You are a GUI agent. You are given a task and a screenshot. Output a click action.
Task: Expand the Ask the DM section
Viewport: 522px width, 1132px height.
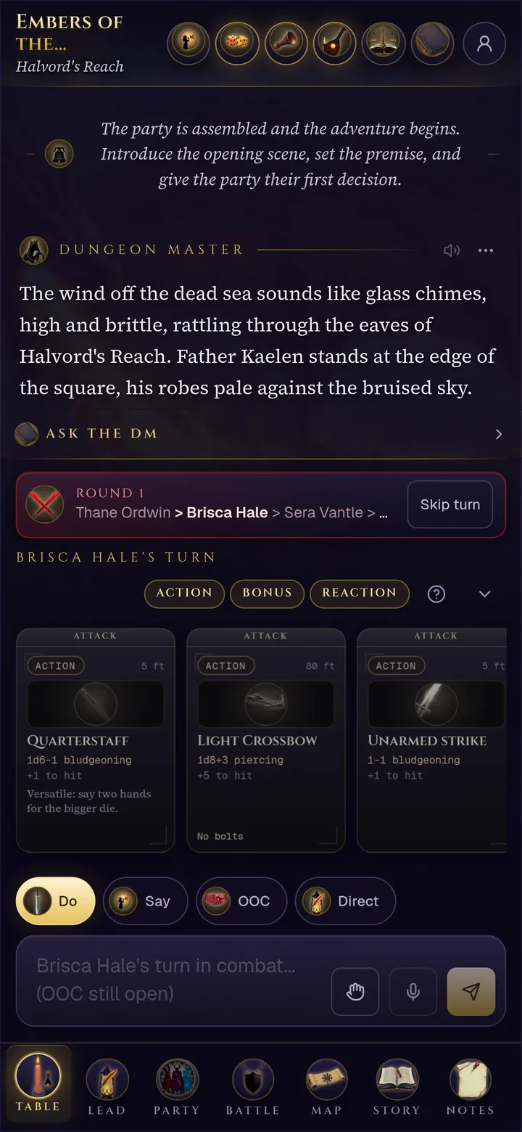260,434
